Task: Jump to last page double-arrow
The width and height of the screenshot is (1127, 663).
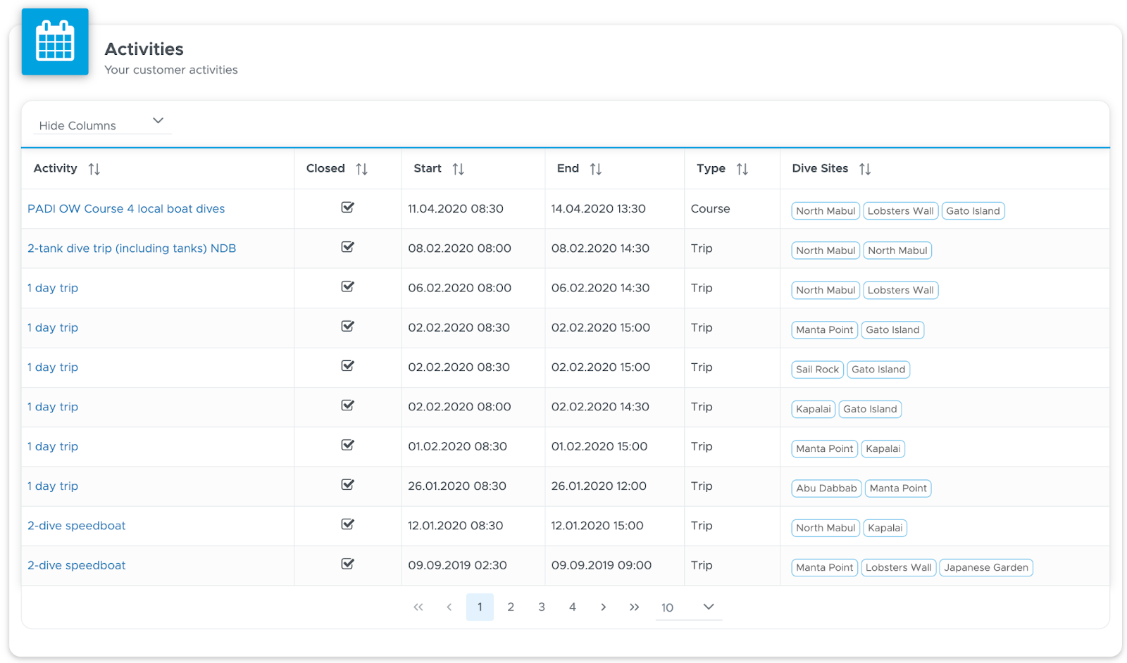Action: 634,607
